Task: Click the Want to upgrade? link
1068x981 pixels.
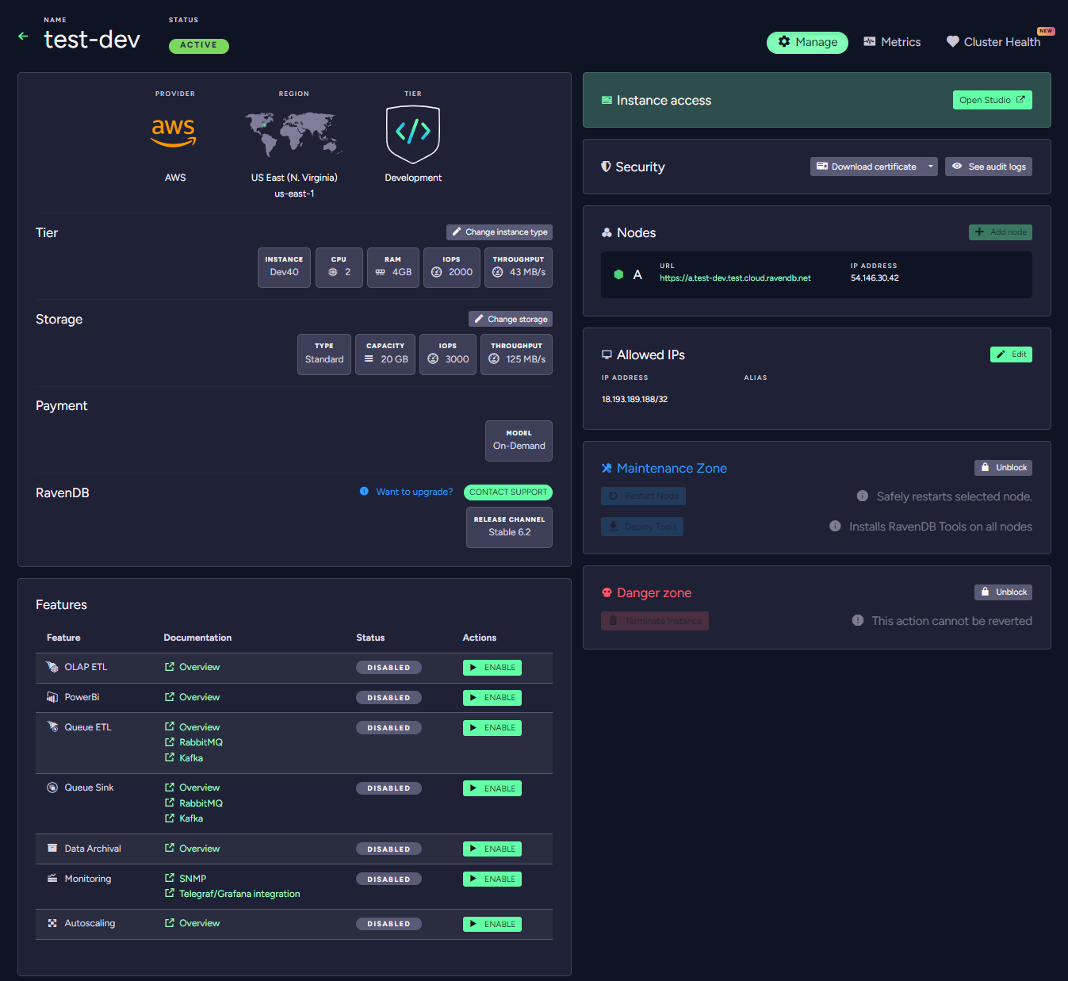Action: [415, 492]
